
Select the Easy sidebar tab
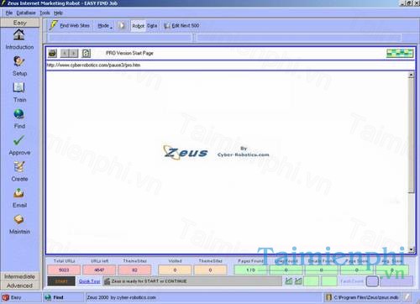coord(20,23)
